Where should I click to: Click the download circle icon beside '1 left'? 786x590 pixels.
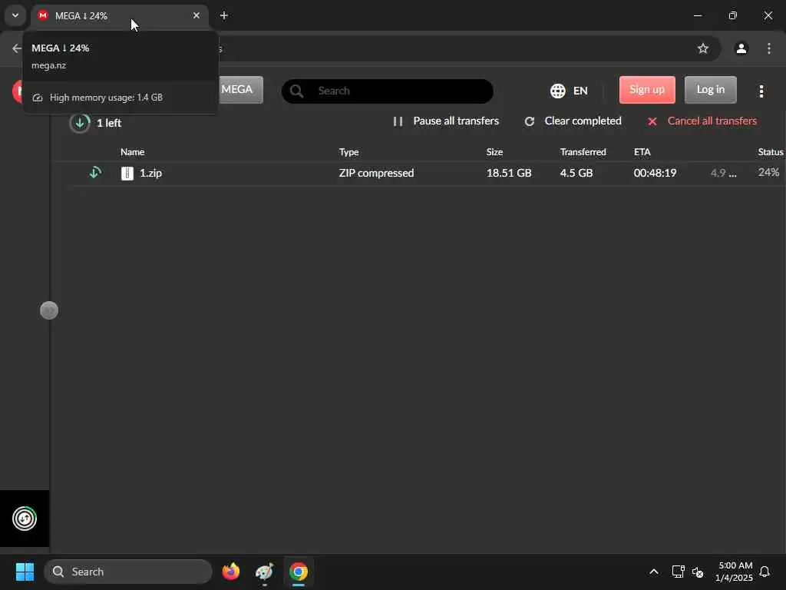(80, 123)
